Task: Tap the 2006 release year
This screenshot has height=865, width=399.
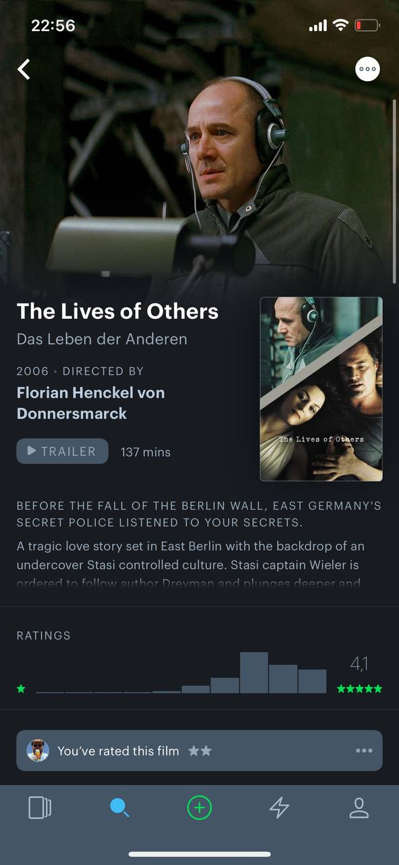Action: 32,371
